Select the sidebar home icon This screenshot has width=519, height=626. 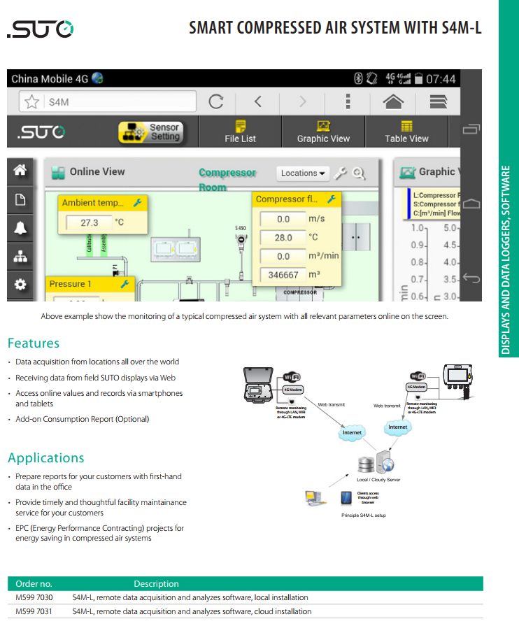tap(20, 171)
